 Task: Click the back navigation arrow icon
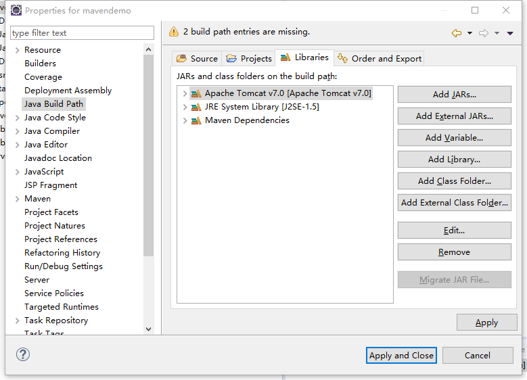[x=457, y=33]
